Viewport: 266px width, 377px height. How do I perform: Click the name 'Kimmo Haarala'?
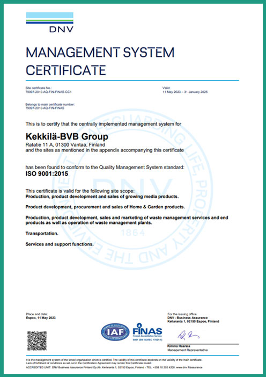[179, 346]
